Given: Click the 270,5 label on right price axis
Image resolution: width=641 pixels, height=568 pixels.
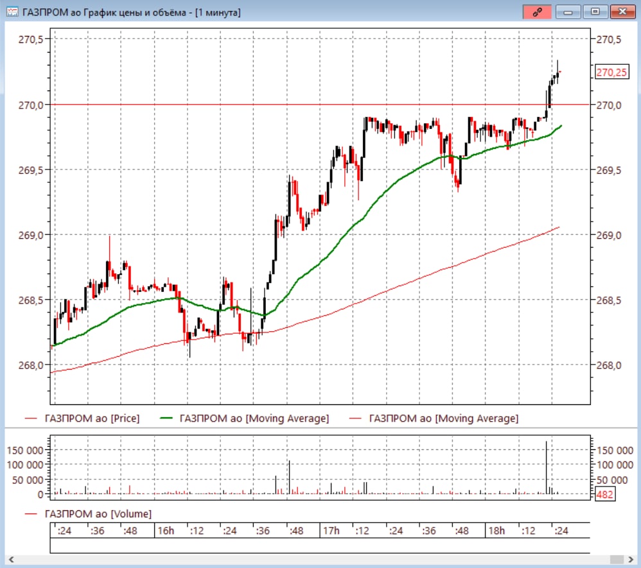Looking at the screenshot, I should [609, 40].
